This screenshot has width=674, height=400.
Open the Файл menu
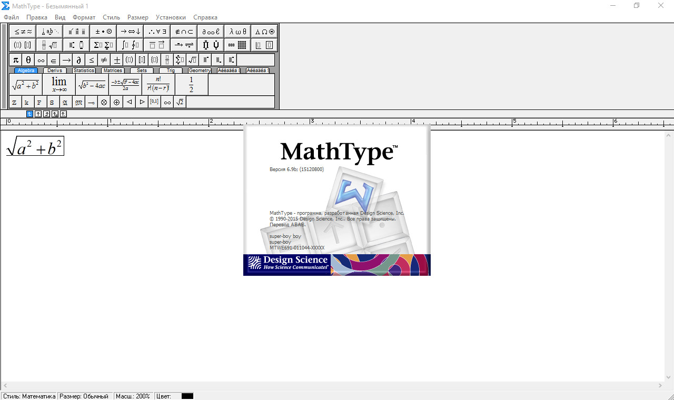[x=11, y=17]
